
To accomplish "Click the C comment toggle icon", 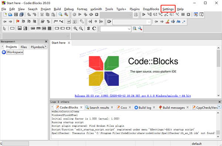I will click(94, 28).
